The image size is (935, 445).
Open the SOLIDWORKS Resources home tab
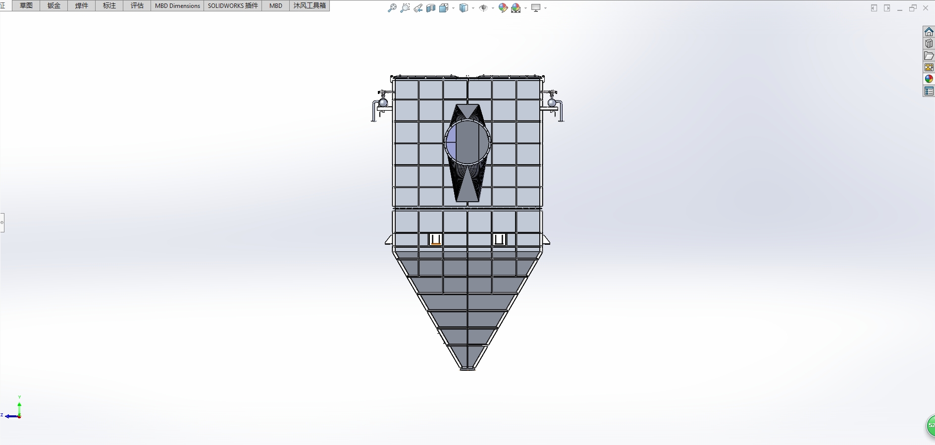(x=929, y=32)
